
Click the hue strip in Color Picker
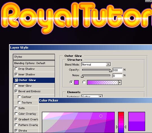121,122
